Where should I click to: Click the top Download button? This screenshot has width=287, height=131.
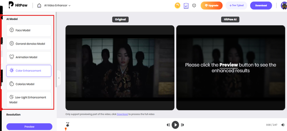tap(261, 5)
